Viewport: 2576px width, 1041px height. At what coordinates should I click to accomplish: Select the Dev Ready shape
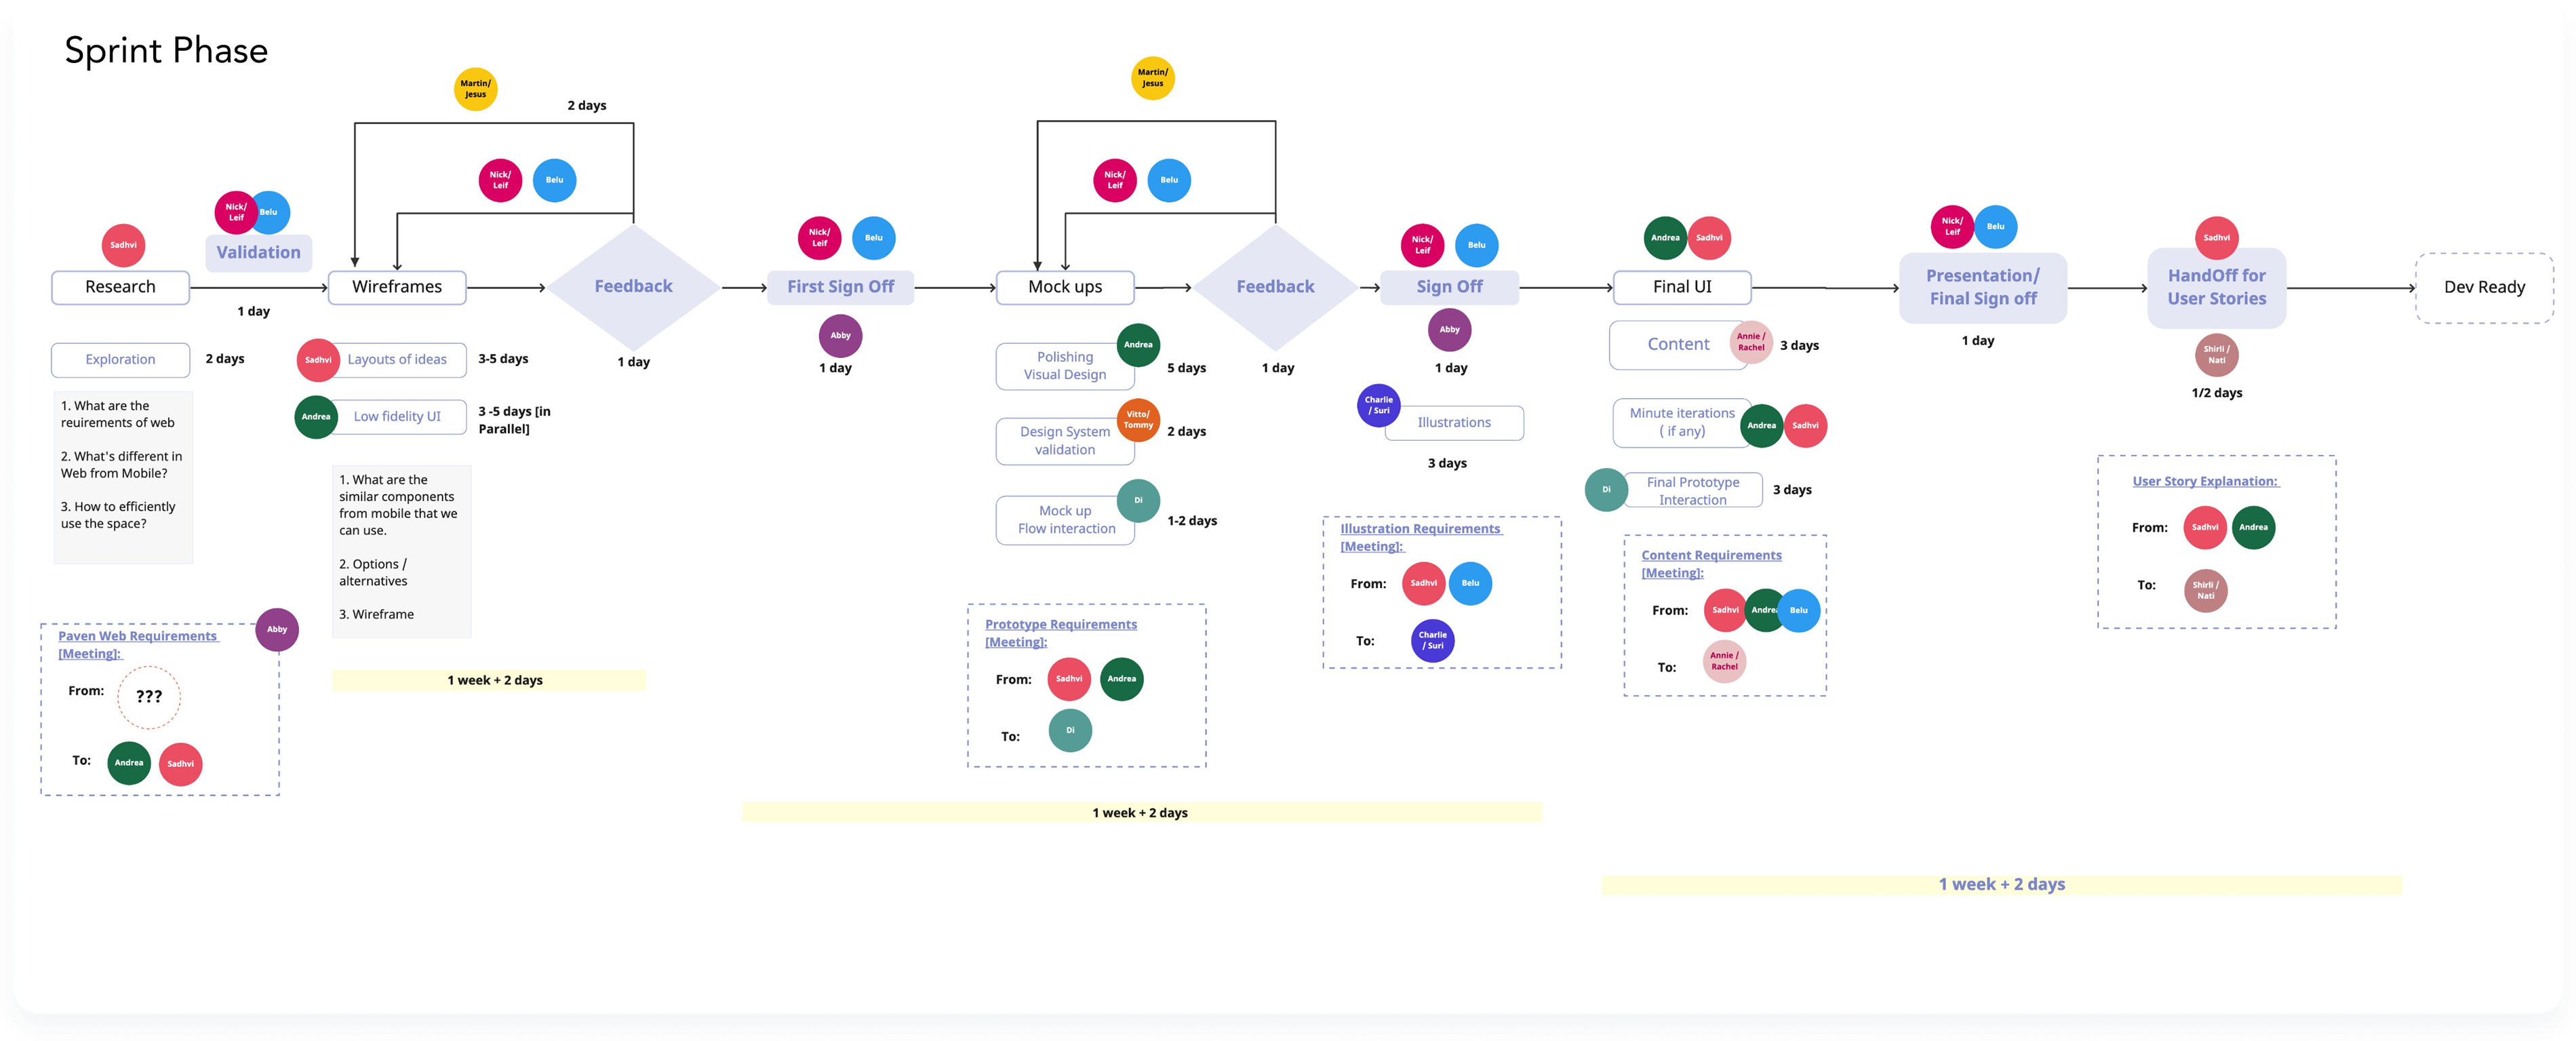[x=2484, y=287]
